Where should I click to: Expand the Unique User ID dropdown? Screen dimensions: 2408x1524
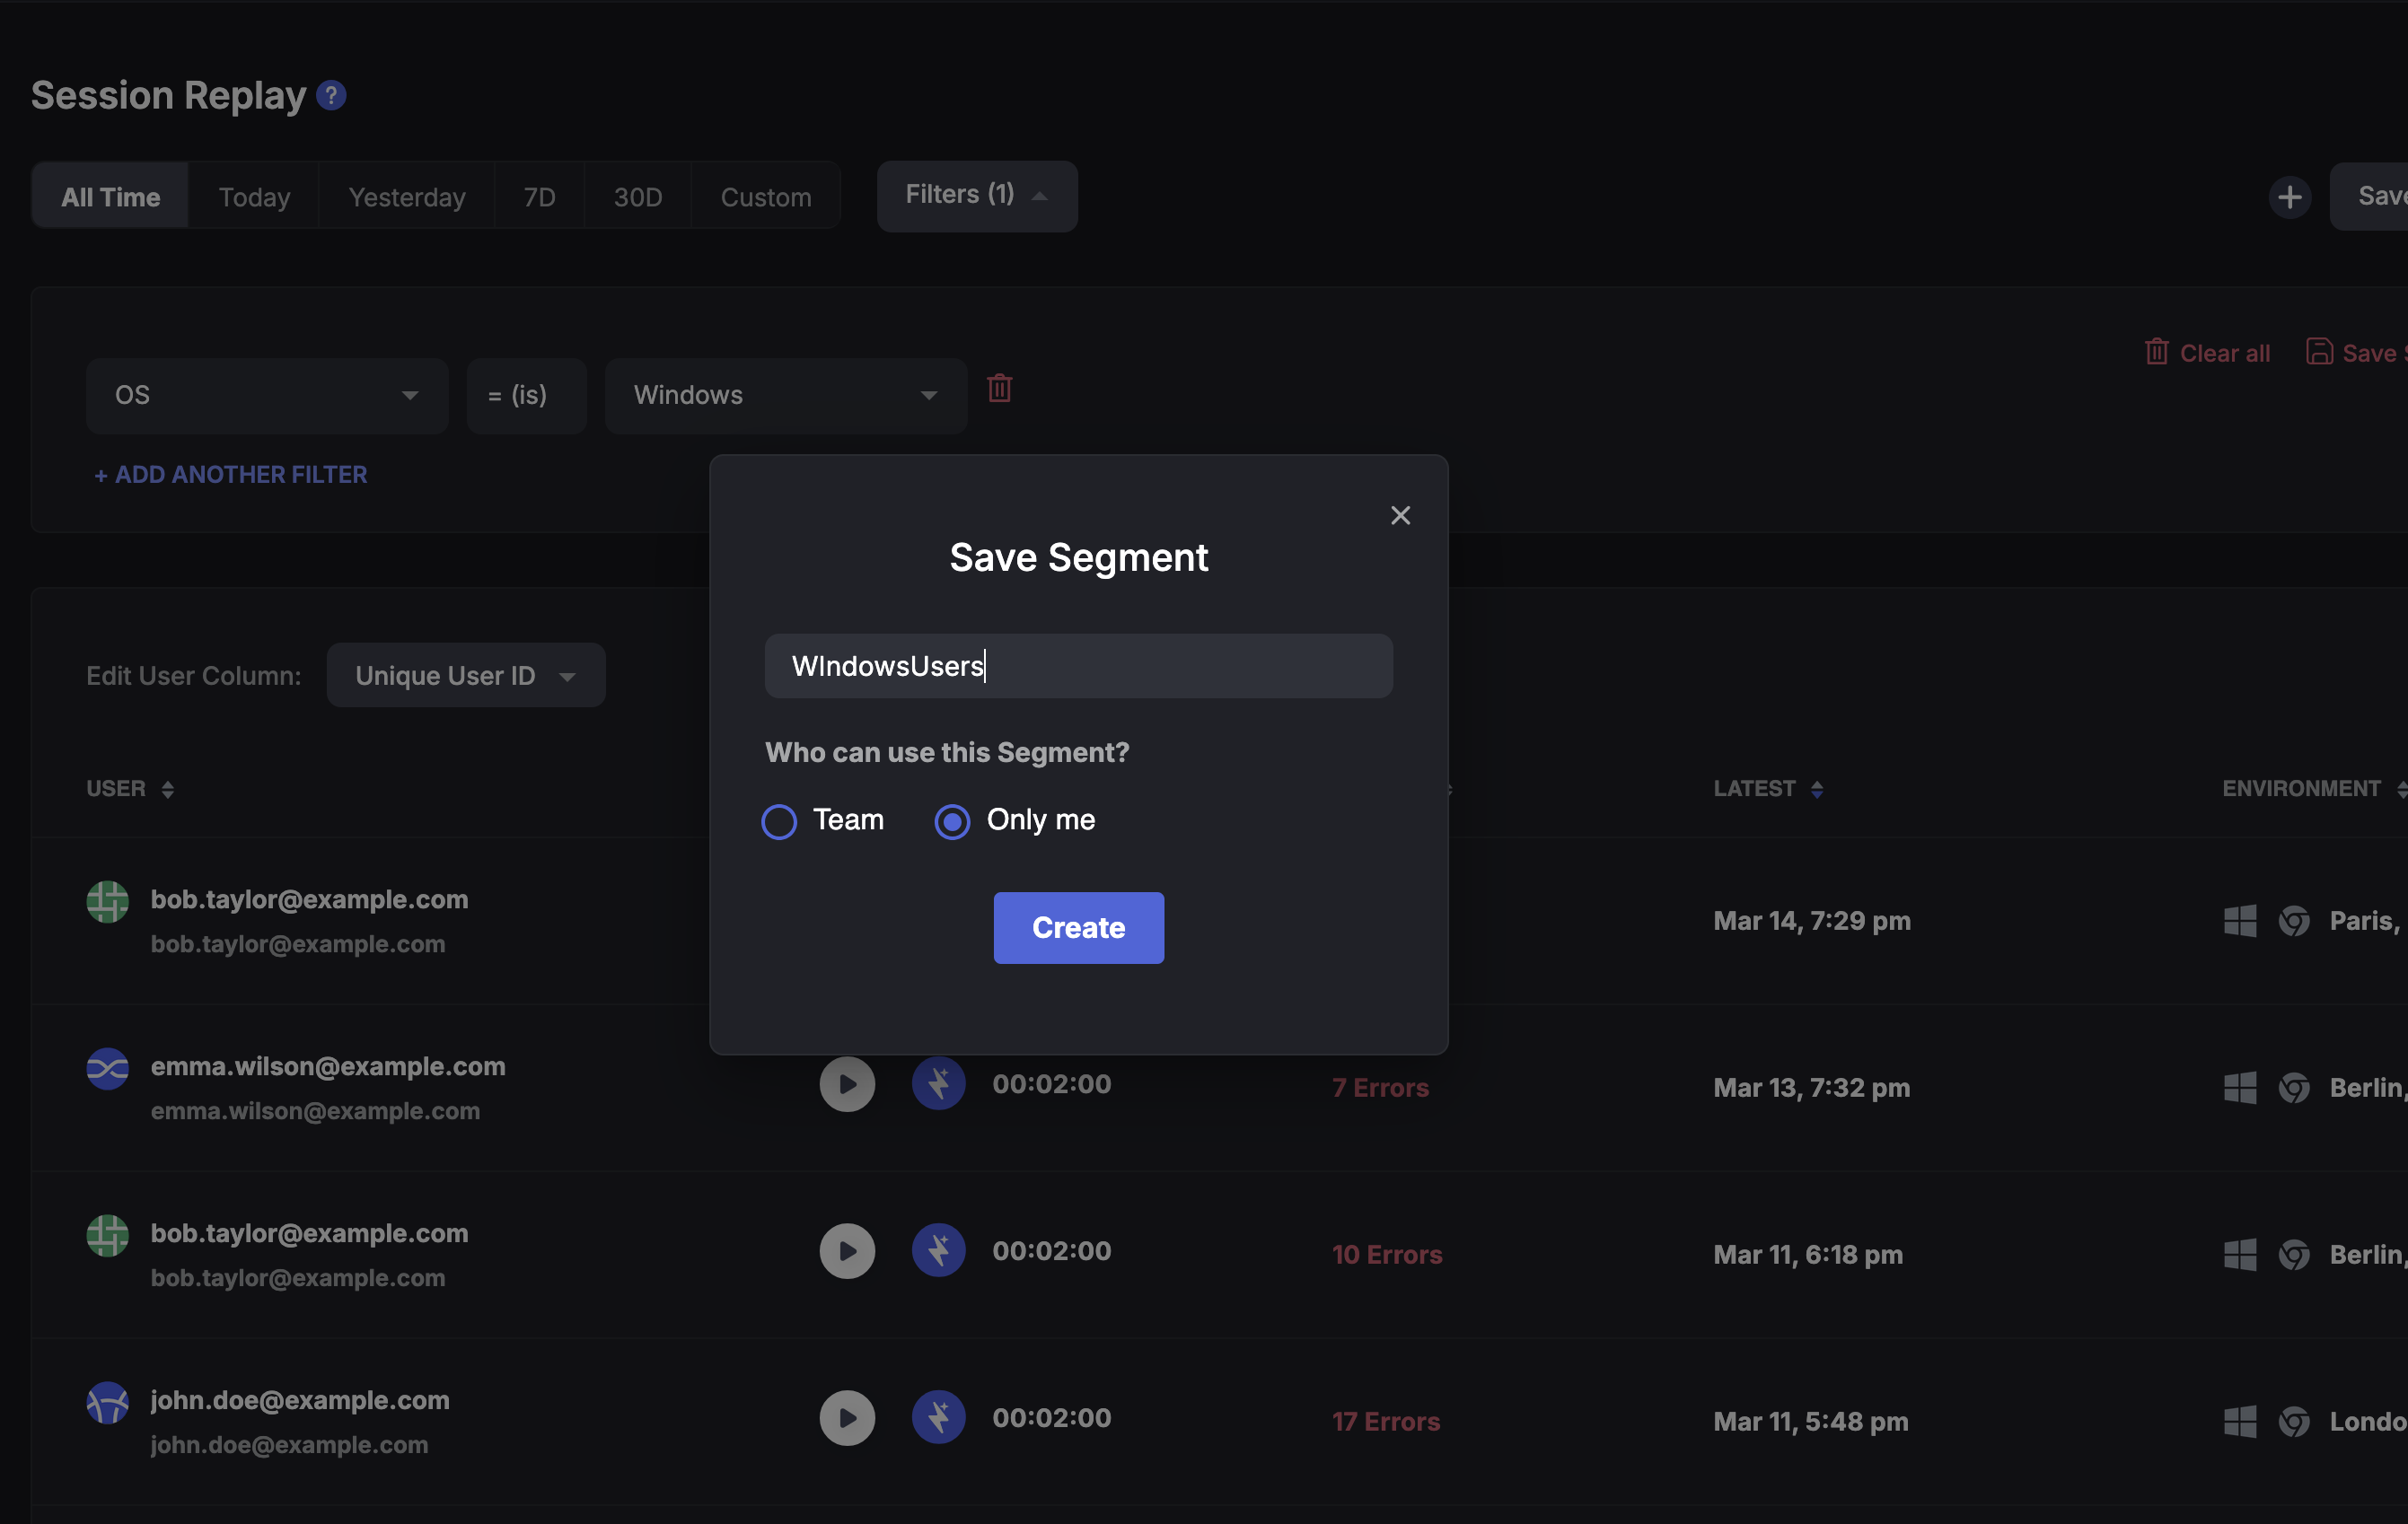465,676
